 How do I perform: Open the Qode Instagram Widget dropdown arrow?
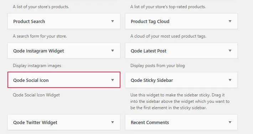pyautogui.click(x=113, y=51)
